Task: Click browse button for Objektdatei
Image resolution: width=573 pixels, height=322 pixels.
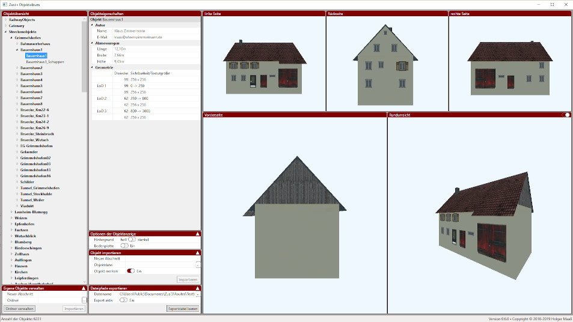Action: click(198, 265)
